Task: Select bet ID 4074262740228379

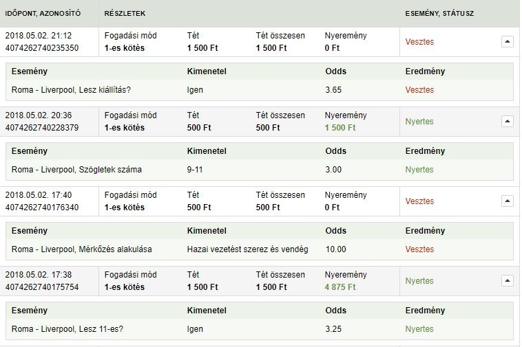Action: (42, 128)
